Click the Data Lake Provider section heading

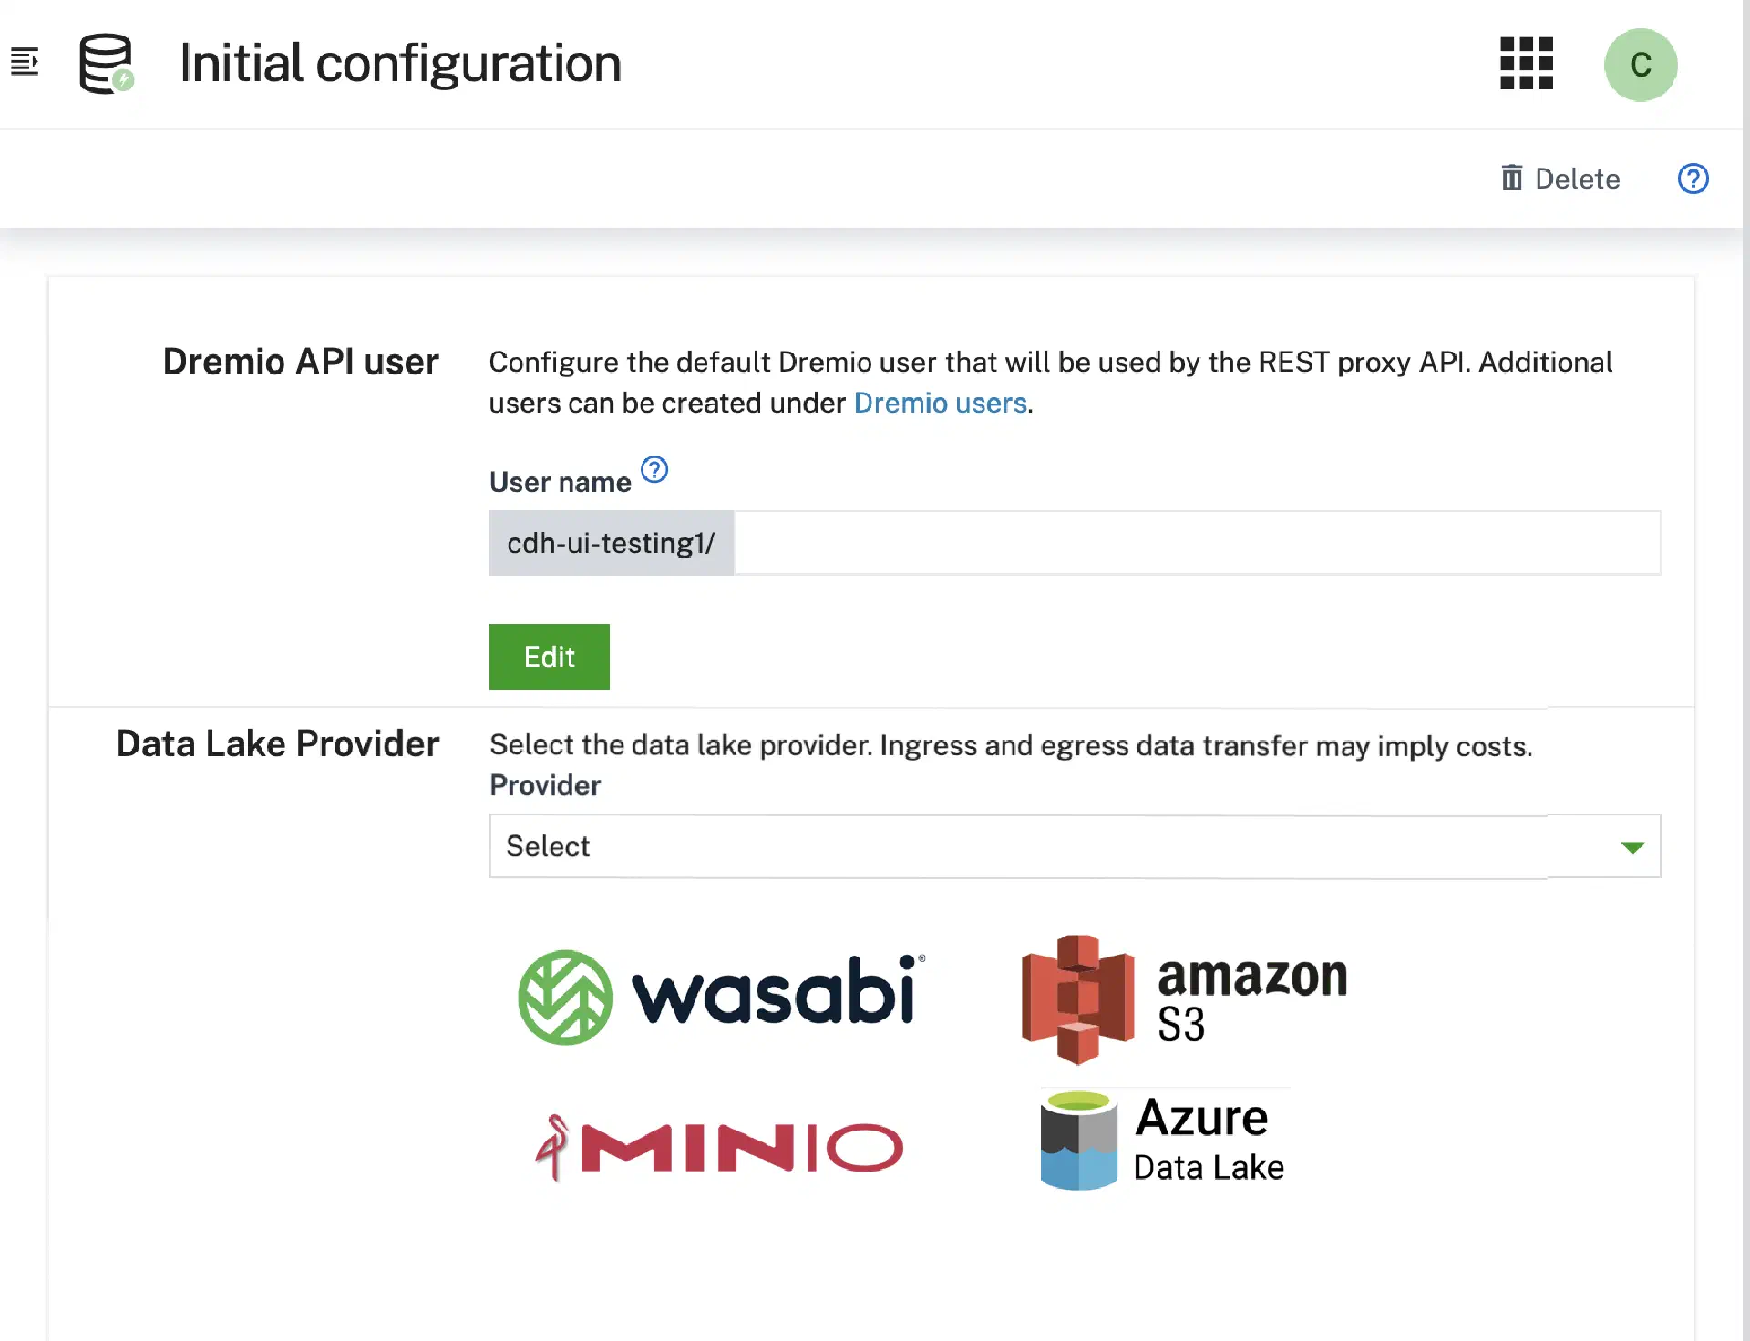click(277, 743)
